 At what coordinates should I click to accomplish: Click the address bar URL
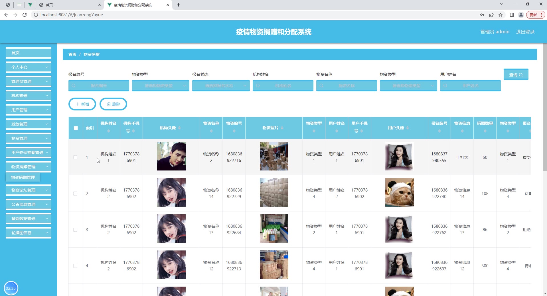72,15
